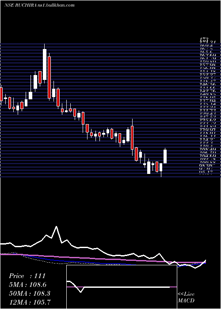Select the "12MA : 105.7" value
221x309 pixels.
[30, 302]
